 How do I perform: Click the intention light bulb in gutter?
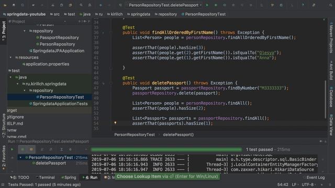115,123
